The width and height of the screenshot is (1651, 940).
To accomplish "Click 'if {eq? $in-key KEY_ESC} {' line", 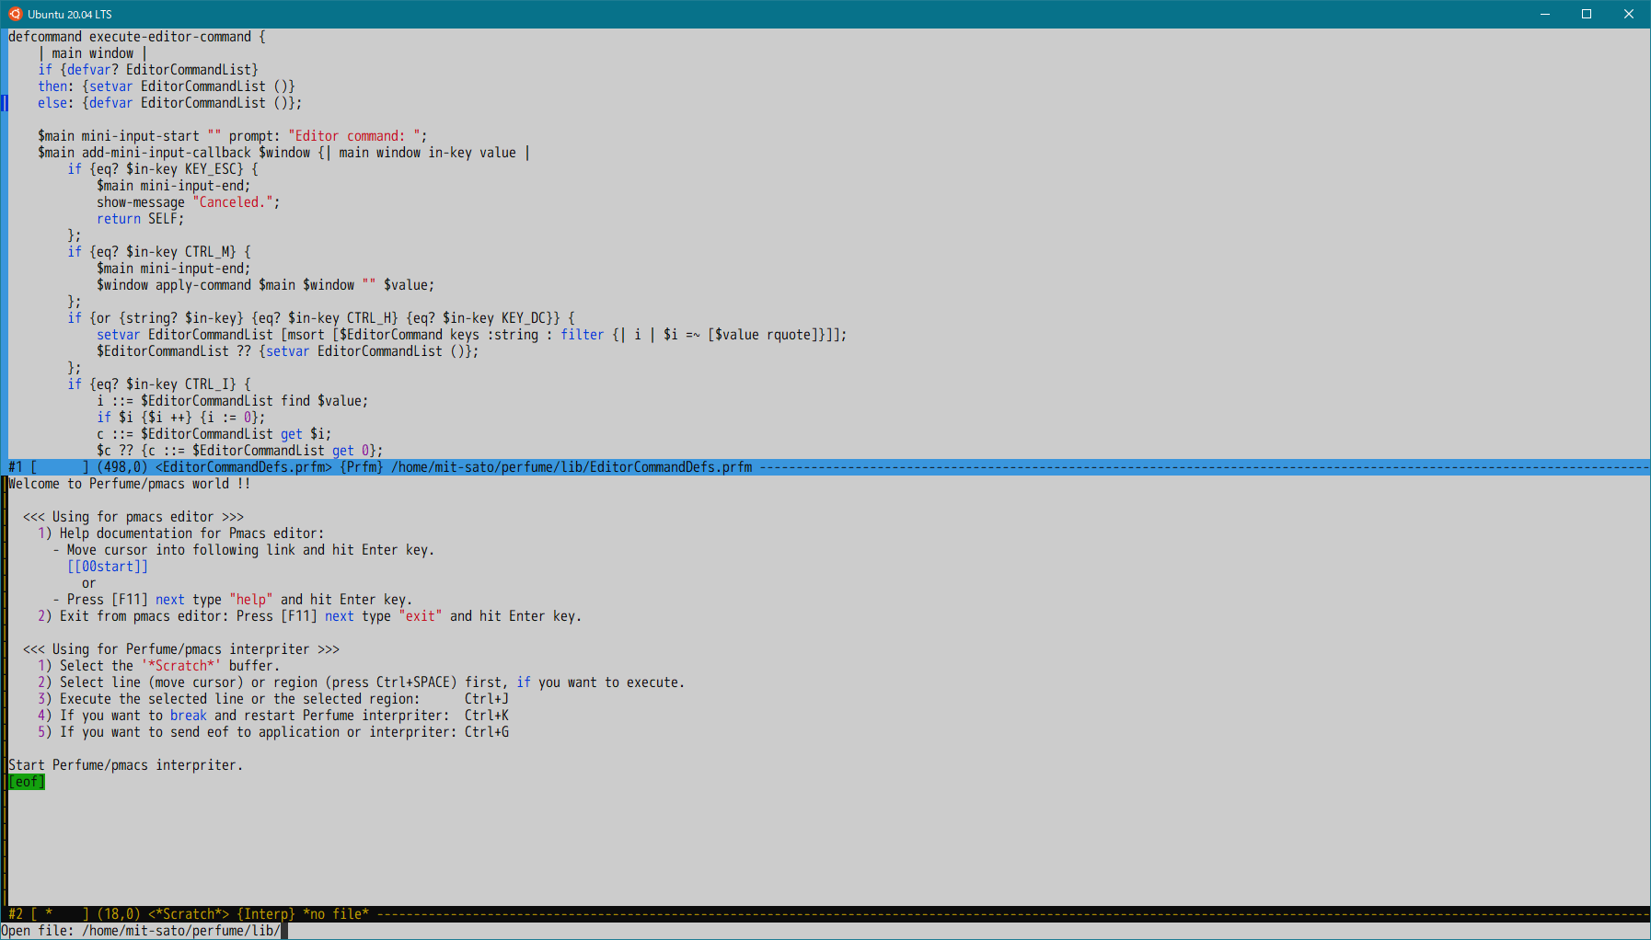I will (163, 169).
